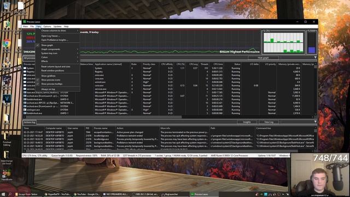
Task: Open the HandBrake desktop icon
Action: pyautogui.click(x=7, y=174)
